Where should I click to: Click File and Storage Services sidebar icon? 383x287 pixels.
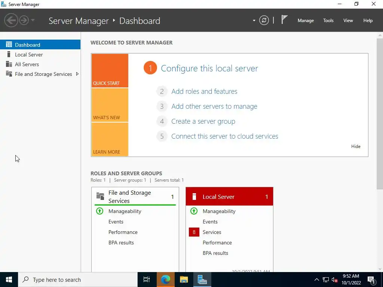(9, 74)
